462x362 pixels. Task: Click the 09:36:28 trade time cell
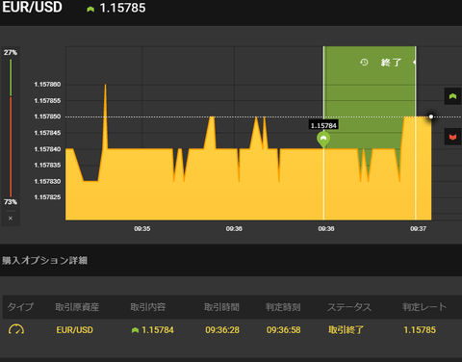(x=222, y=330)
